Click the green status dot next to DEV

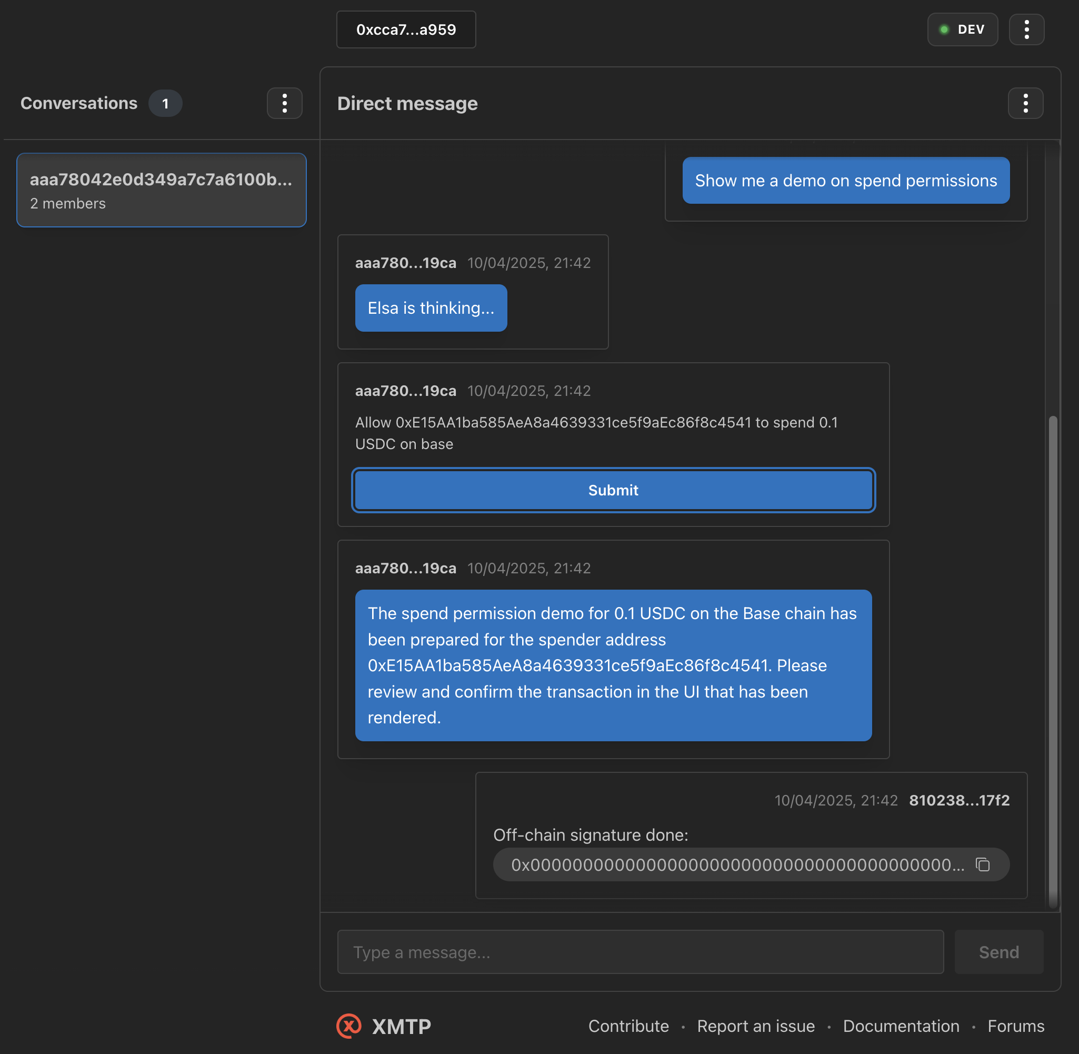pyautogui.click(x=945, y=29)
